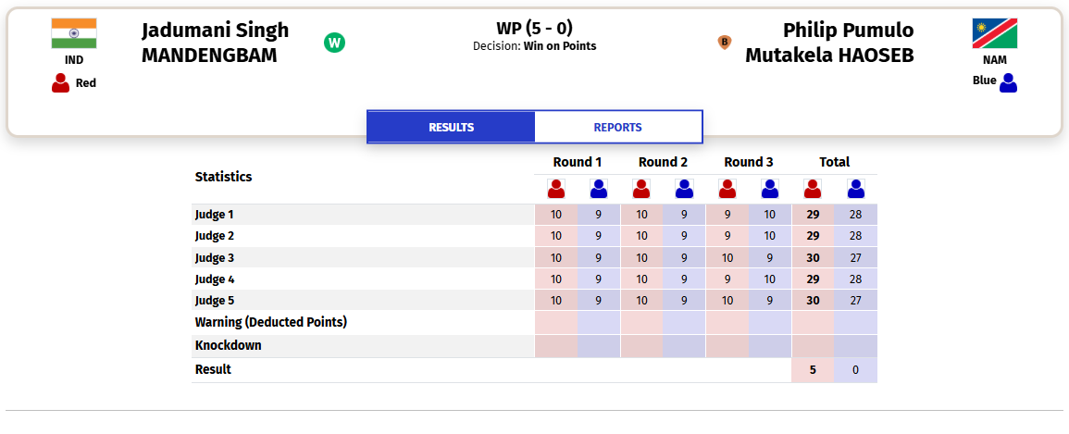This screenshot has width=1069, height=434.
Task: Click the Result blue score 0 cell
Action: pyautogui.click(x=855, y=370)
